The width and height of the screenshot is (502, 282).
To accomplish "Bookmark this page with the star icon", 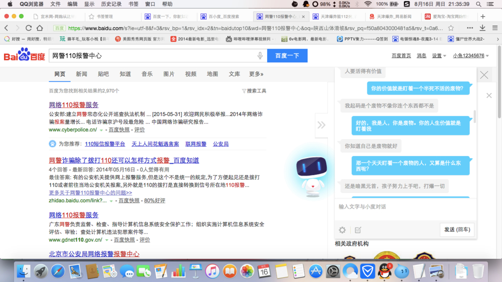I will click(451, 28).
